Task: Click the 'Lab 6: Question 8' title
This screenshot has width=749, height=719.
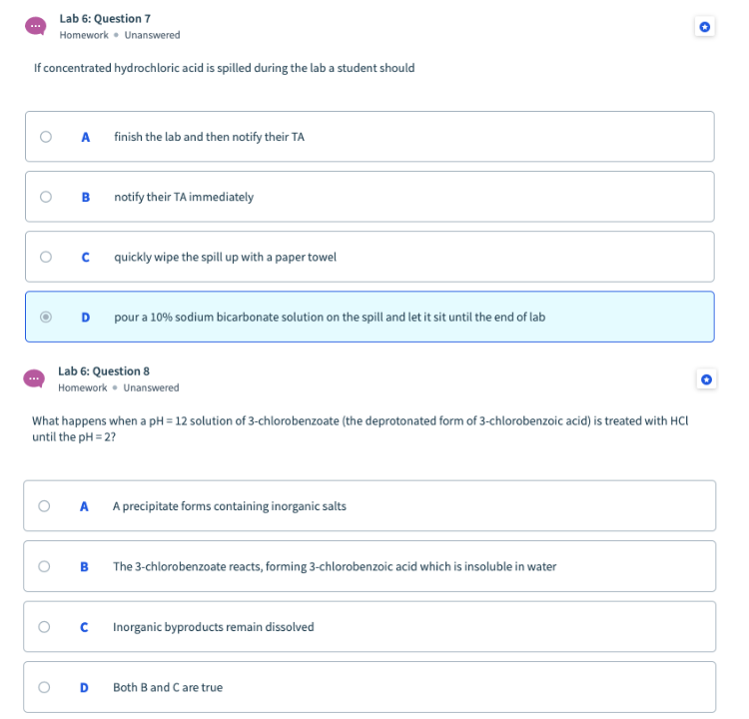Action: (x=104, y=371)
